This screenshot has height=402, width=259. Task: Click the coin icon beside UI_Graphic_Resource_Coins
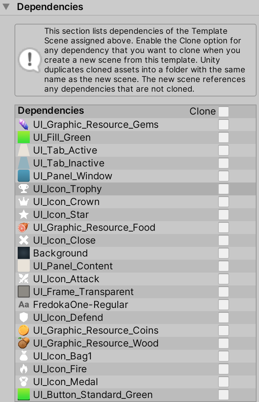coord(23,330)
